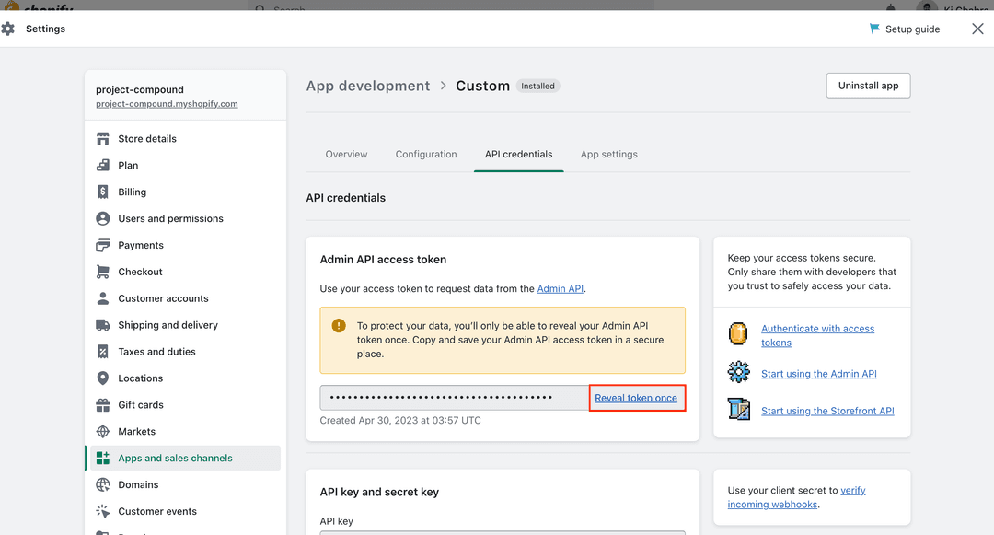Screen dimensions: 994x535
Task: Go to the App settings tab
Action: (609, 154)
